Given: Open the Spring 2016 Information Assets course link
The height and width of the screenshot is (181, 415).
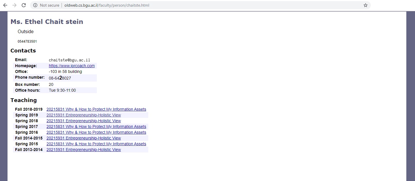Looking at the screenshot, I should [x=96, y=132].
